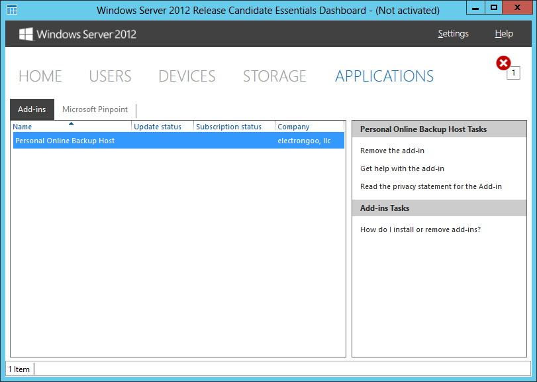Close the Essentials Dashboard window

(518, 7)
